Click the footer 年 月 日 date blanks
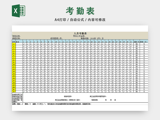This screenshot has height=120, width=160. click(x=110, y=100)
